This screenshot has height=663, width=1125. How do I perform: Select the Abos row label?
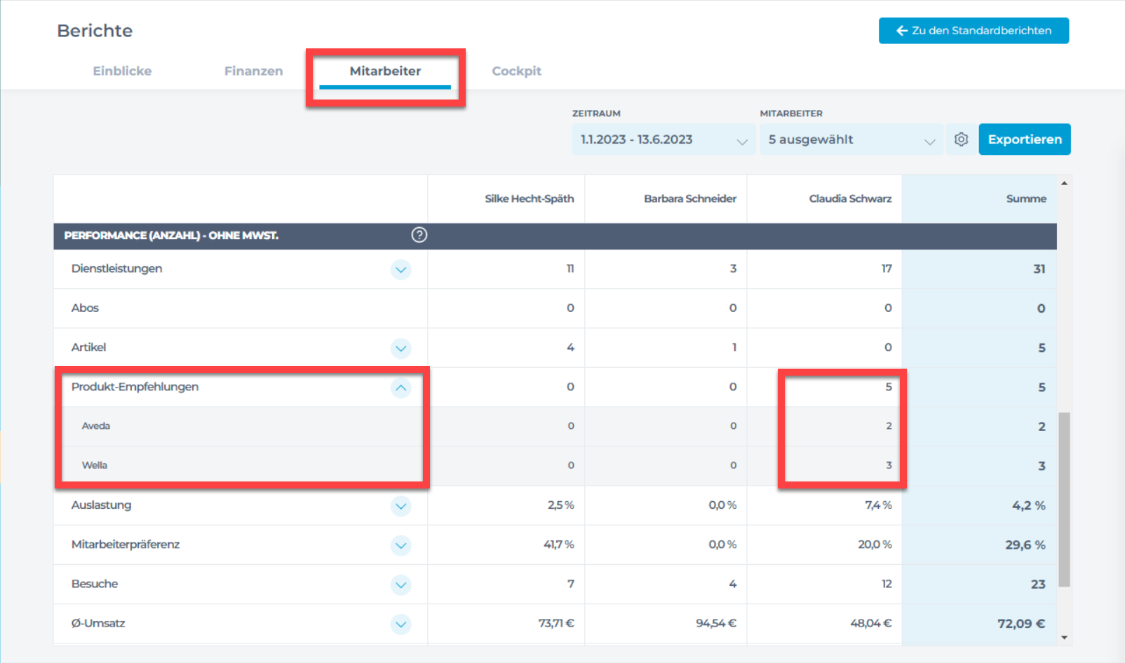pyautogui.click(x=85, y=308)
